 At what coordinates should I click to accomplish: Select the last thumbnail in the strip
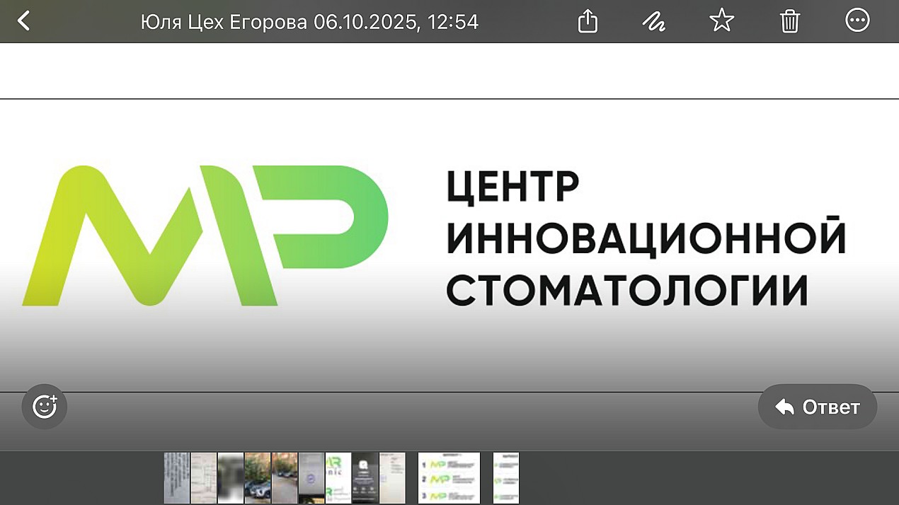(505, 478)
